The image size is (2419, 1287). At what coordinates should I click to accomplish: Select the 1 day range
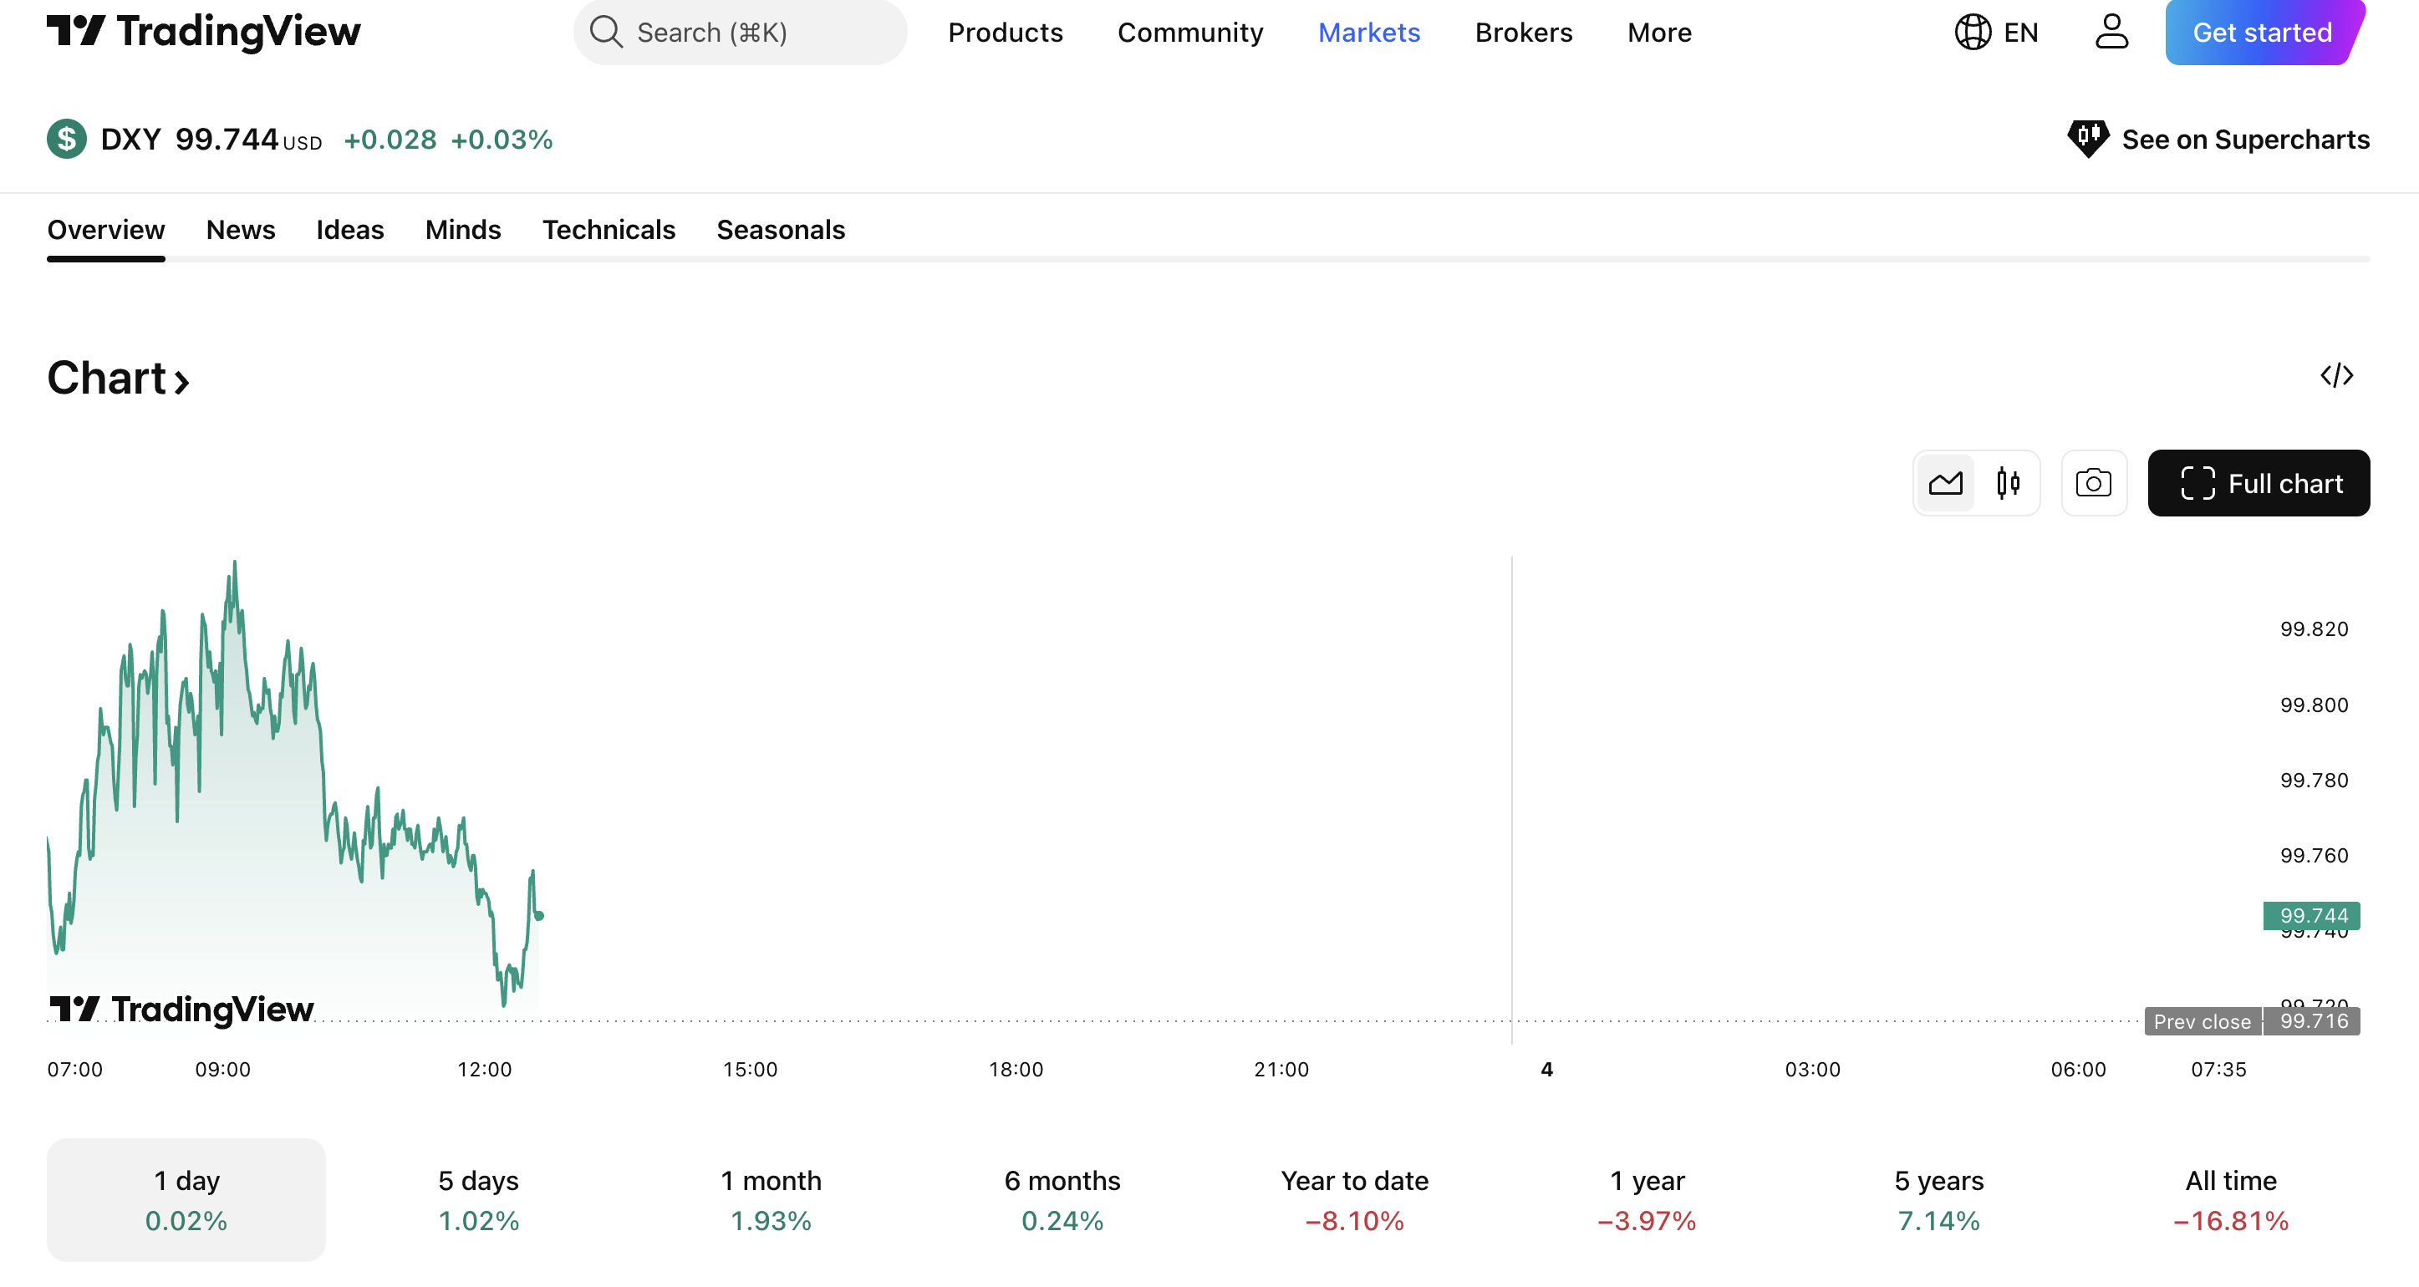[x=186, y=1200]
